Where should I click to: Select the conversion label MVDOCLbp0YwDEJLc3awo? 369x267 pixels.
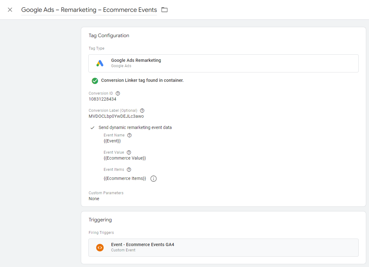coord(116,116)
